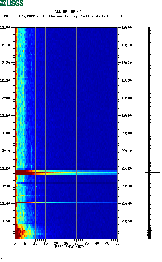Click the 13:40 PDT time label
The width and height of the screenshot is (162, 262).
(5, 203)
